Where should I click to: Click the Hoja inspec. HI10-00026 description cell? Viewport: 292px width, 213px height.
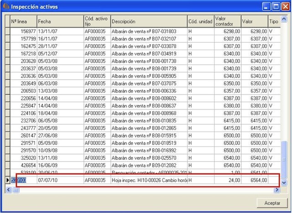pos(148,180)
